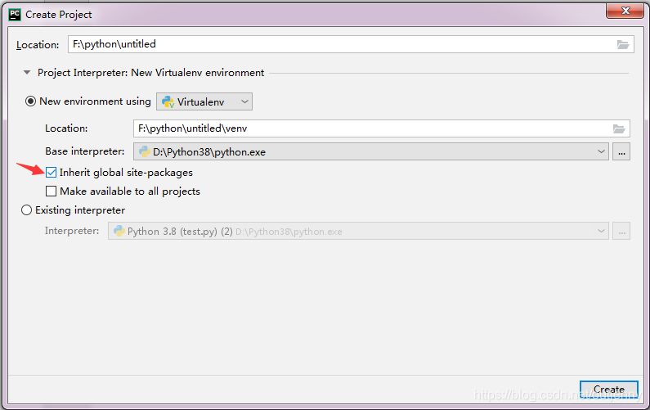Click the folder browse icon for project Location

[623, 44]
